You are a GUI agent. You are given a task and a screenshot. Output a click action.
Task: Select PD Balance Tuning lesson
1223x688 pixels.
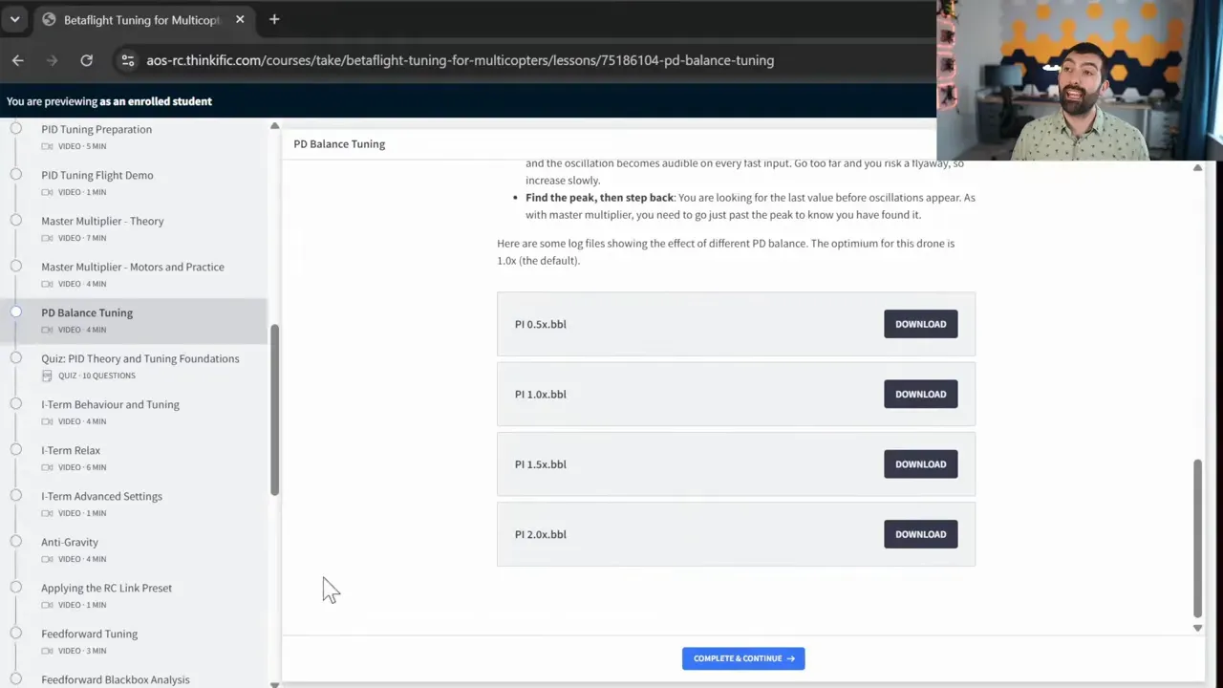coord(87,312)
